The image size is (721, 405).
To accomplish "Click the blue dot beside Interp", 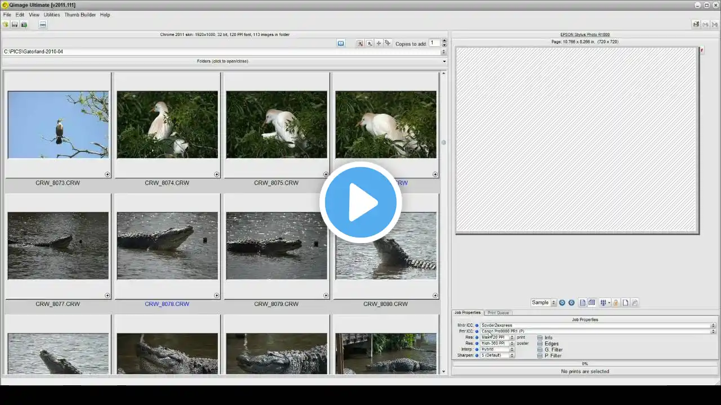I will point(477,349).
